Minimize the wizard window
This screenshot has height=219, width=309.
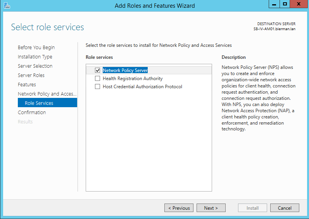pos(274,4)
